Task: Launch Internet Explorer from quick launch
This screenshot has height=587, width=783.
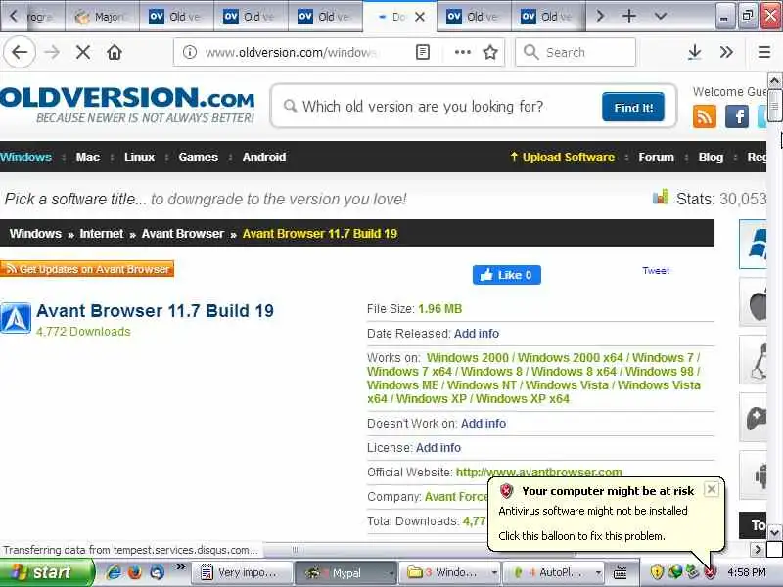Action: tap(114, 572)
